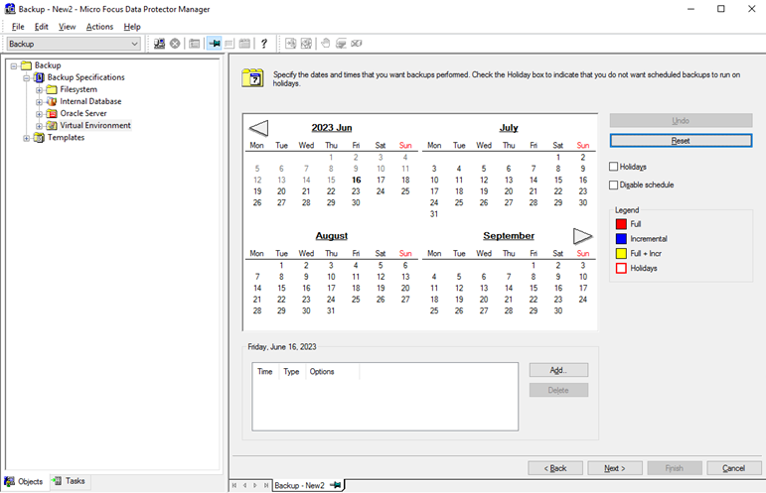Select September 30 in the calendar
Image resolution: width=766 pixels, height=493 pixels.
tap(558, 310)
